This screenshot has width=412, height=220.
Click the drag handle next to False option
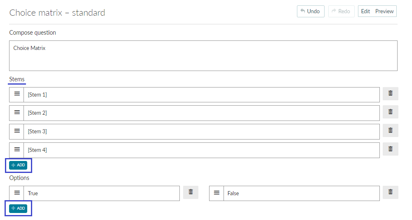point(217,193)
